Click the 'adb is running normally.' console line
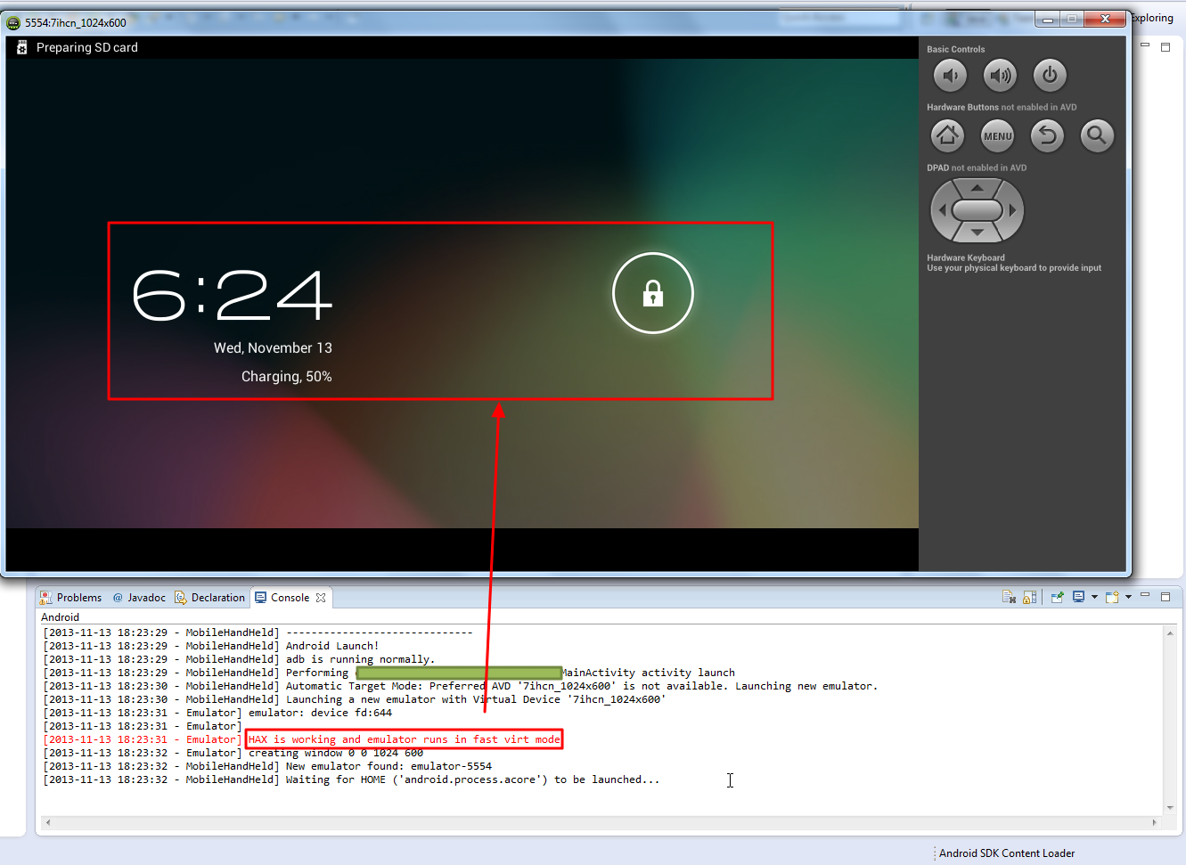The image size is (1186, 865). point(360,659)
